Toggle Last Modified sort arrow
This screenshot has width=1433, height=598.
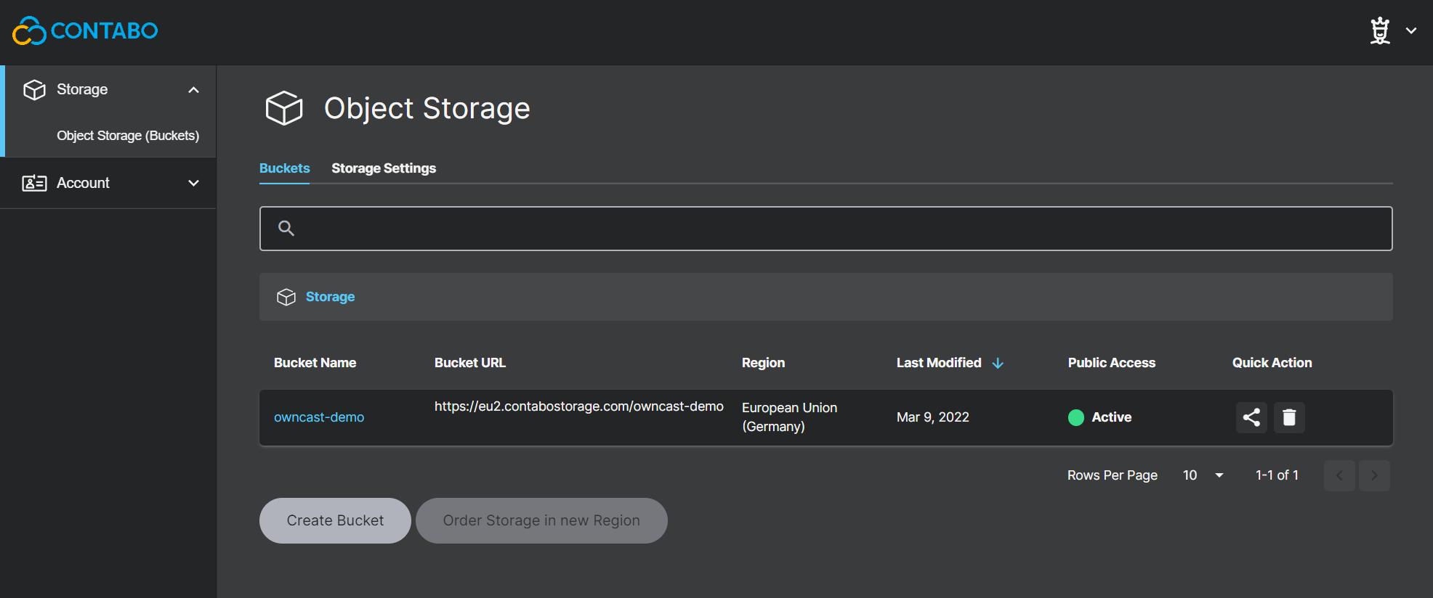coord(998,363)
